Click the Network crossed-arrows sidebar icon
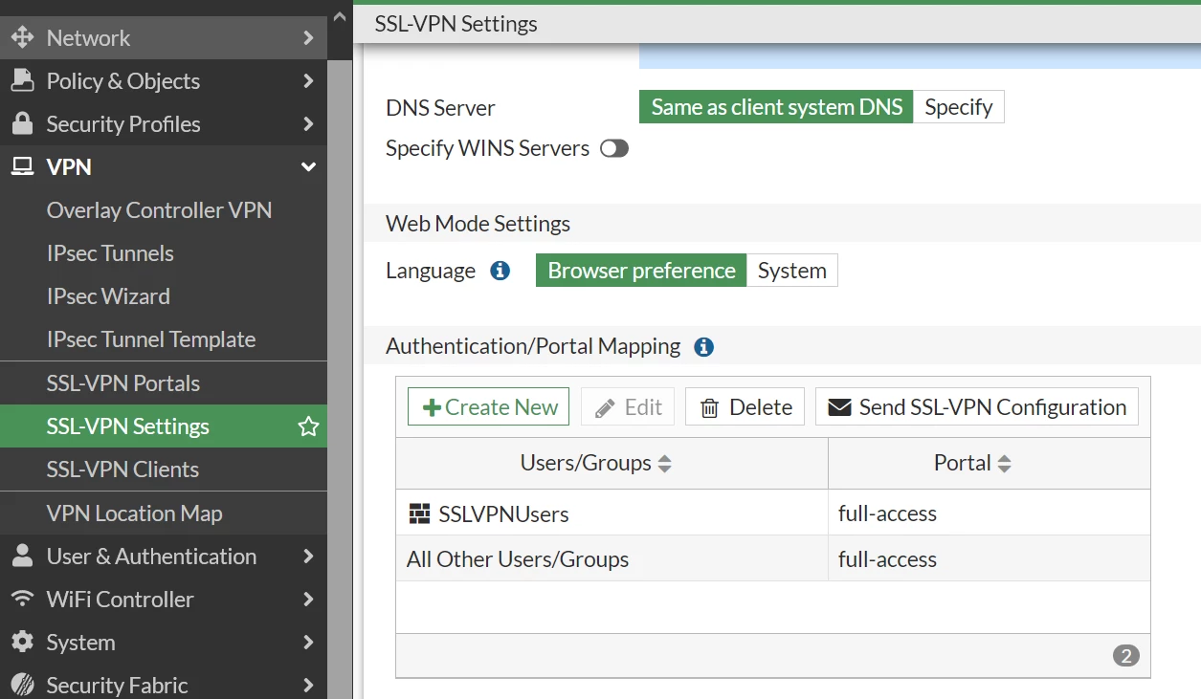 [22, 38]
